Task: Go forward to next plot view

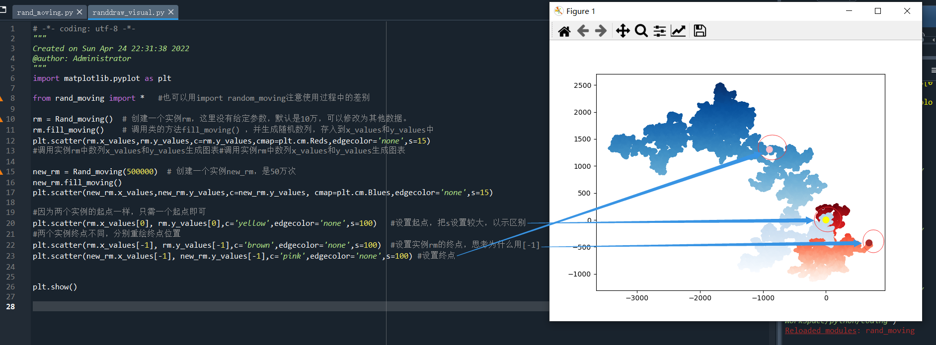Action: [601, 31]
